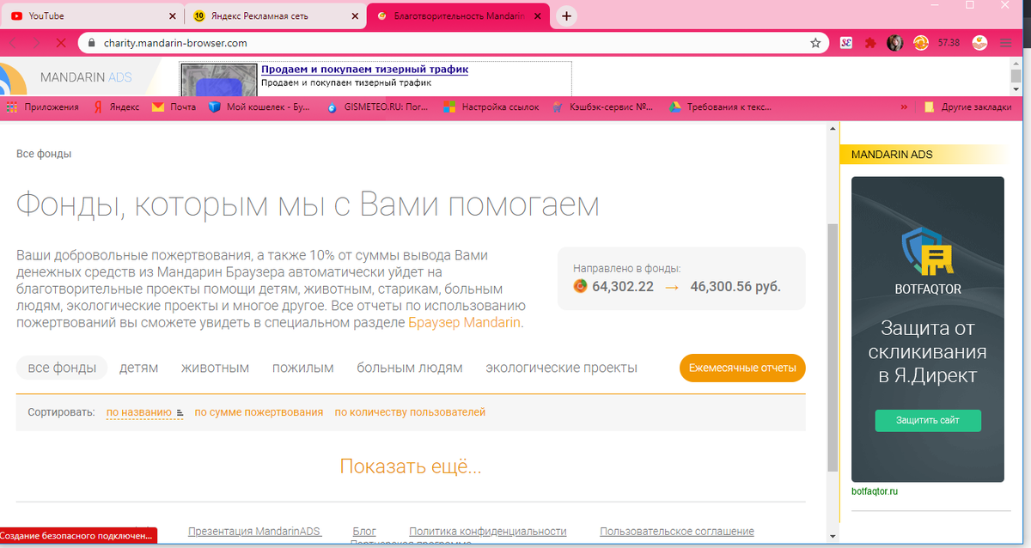The height and width of the screenshot is (548, 1031).
Task: Open Презентация MandarinADS footer link
Action: [x=254, y=532]
